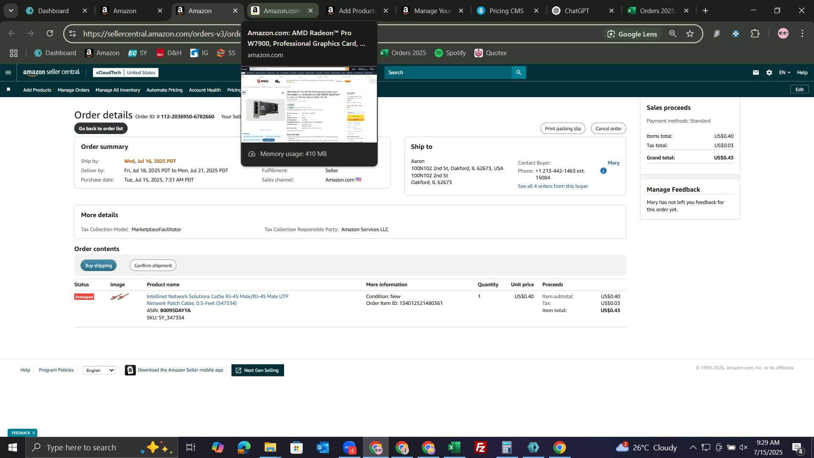Open the Quotex bookmark
Screen dimensions: 814x458
point(491,53)
